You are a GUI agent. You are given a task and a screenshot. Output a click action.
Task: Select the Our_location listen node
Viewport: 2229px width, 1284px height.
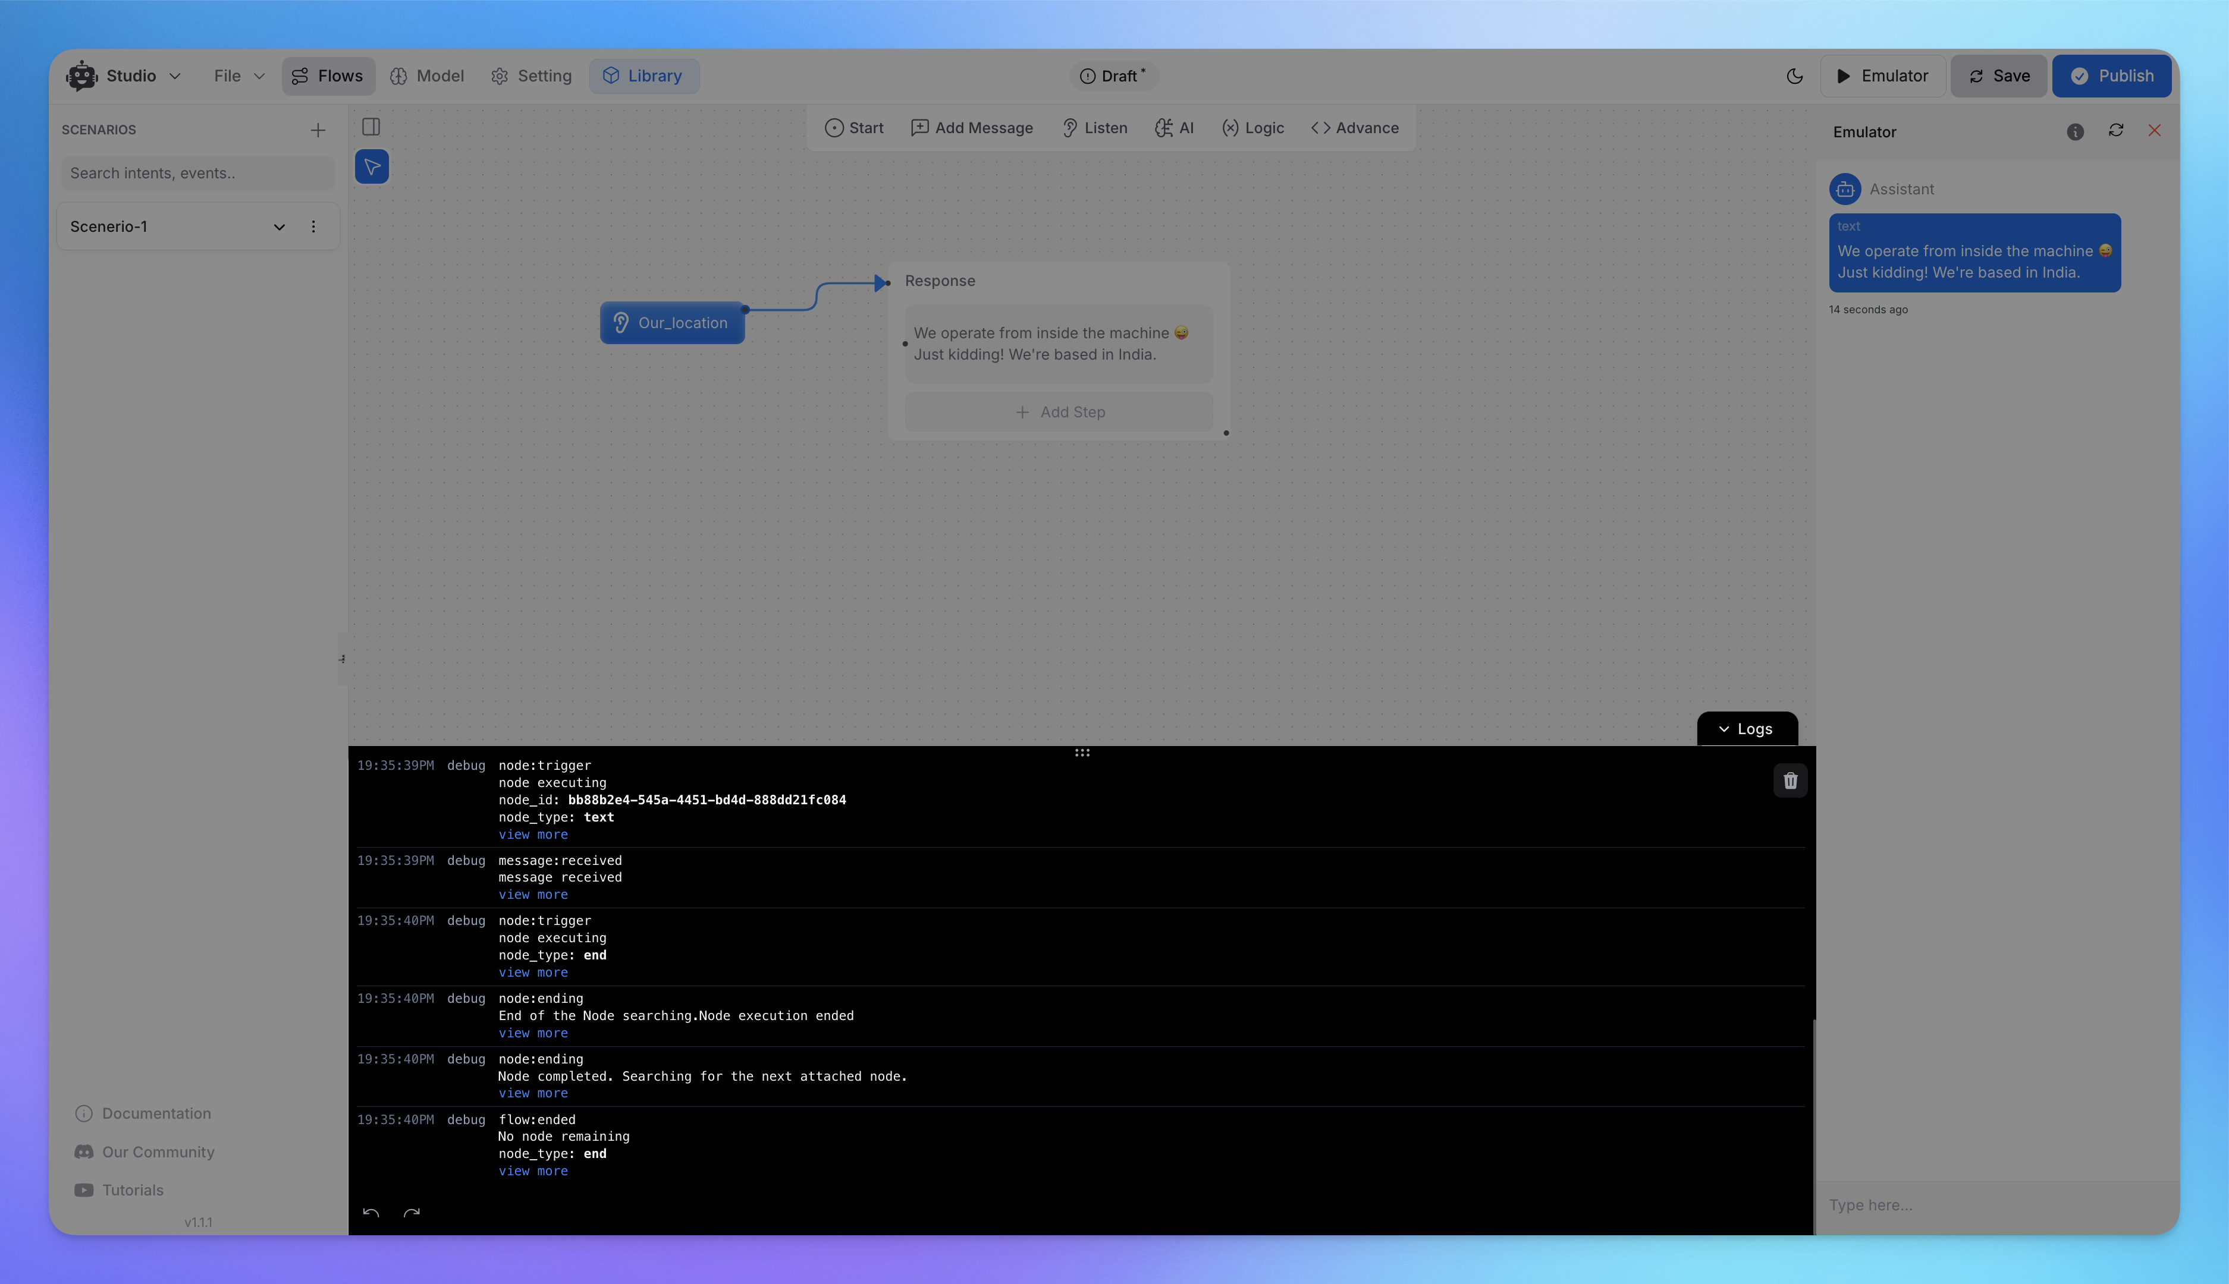[x=672, y=323]
